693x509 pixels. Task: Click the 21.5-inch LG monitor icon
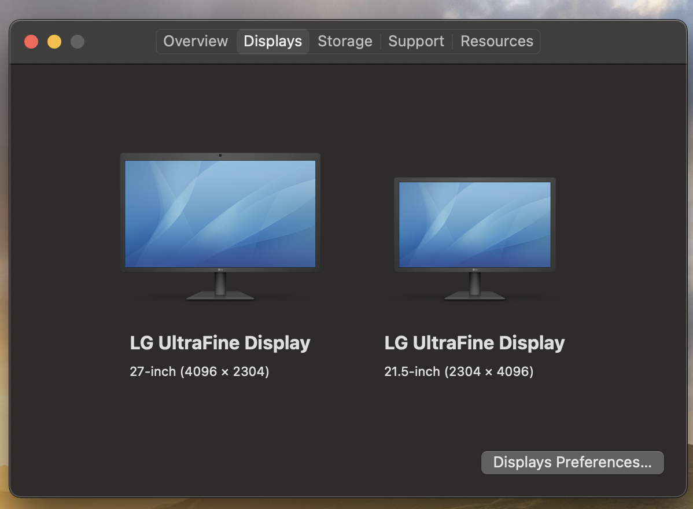pyautogui.click(x=474, y=225)
